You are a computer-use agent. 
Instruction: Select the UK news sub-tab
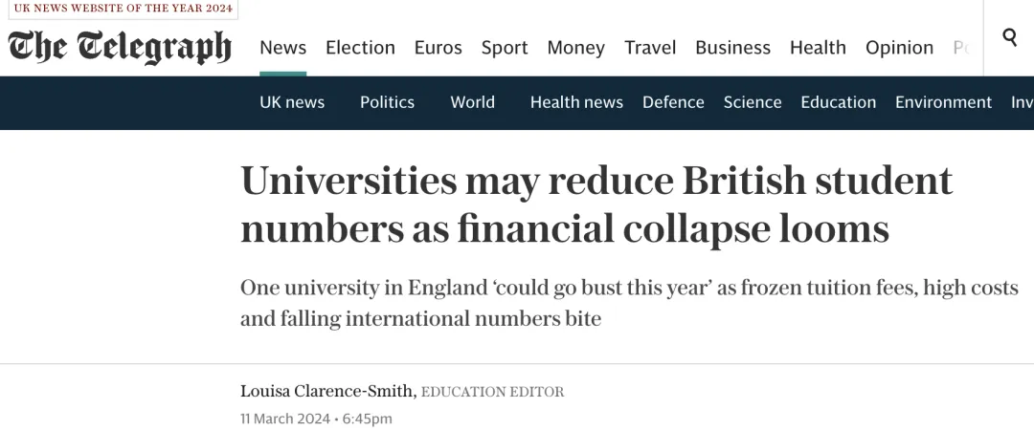coord(291,102)
